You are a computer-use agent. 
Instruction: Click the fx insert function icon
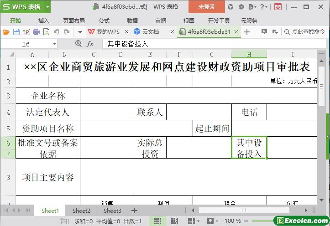click(90, 44)
